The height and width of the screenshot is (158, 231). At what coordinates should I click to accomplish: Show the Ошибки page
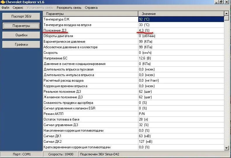[21, 35]
